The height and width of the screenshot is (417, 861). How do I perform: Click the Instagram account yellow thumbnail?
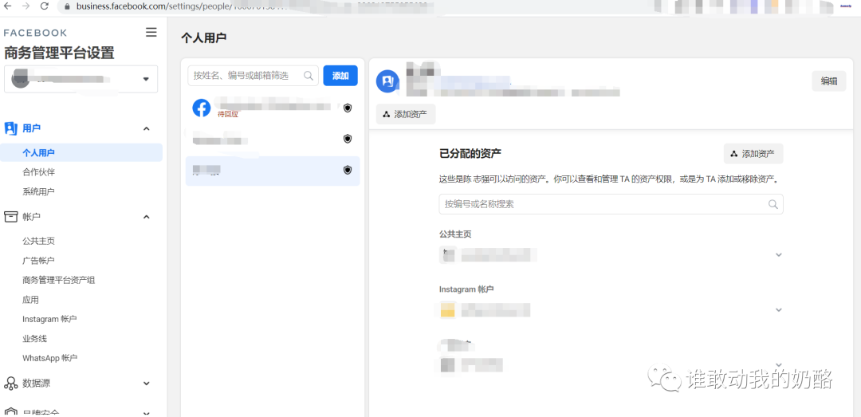point(447,310)
